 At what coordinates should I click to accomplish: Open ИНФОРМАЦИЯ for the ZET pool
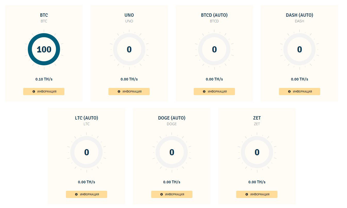point(257,194)
